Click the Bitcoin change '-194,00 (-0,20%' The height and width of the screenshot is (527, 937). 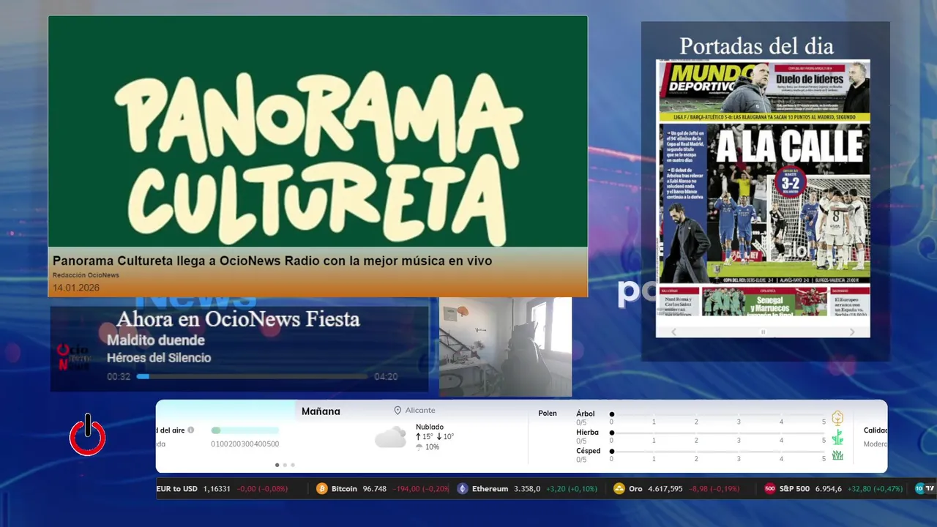420,489
